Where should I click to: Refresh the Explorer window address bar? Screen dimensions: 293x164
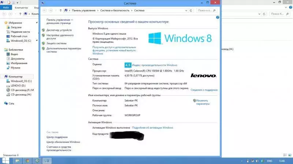(264, 14)
